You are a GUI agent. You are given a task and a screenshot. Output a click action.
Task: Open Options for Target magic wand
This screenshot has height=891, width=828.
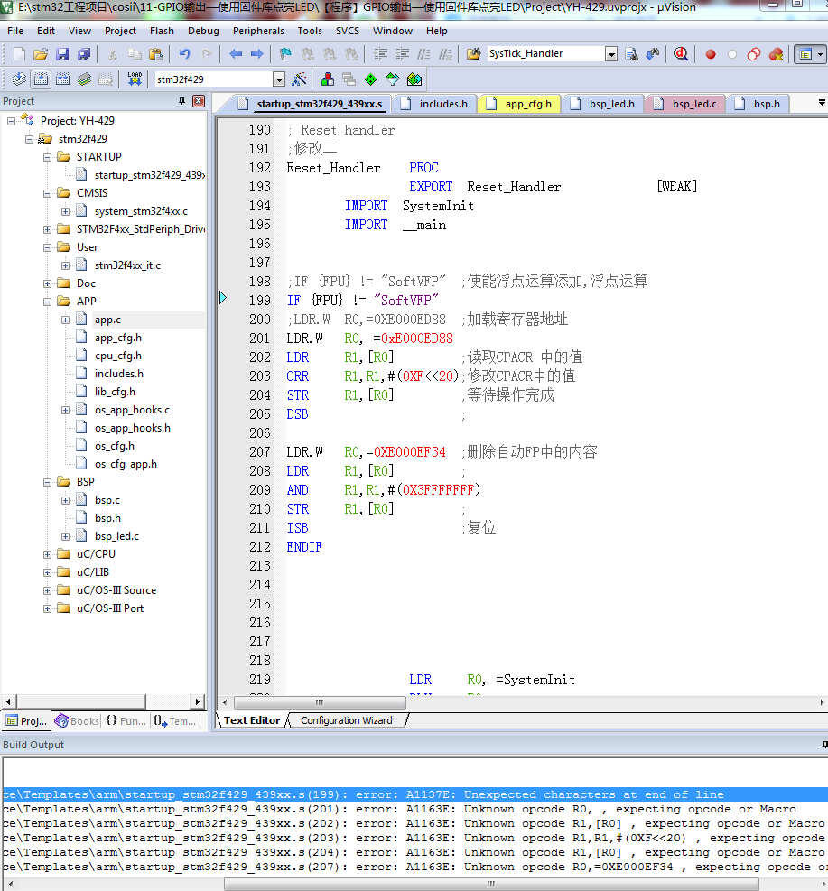(300, 79)
